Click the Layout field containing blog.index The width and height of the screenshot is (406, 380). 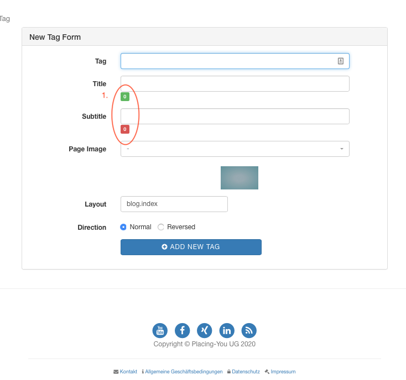(x=174, y=204)
